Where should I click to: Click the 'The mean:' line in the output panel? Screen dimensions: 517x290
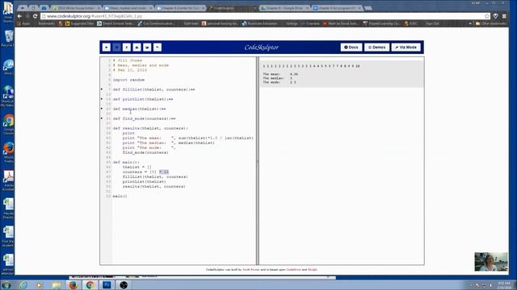pos(280,74)
